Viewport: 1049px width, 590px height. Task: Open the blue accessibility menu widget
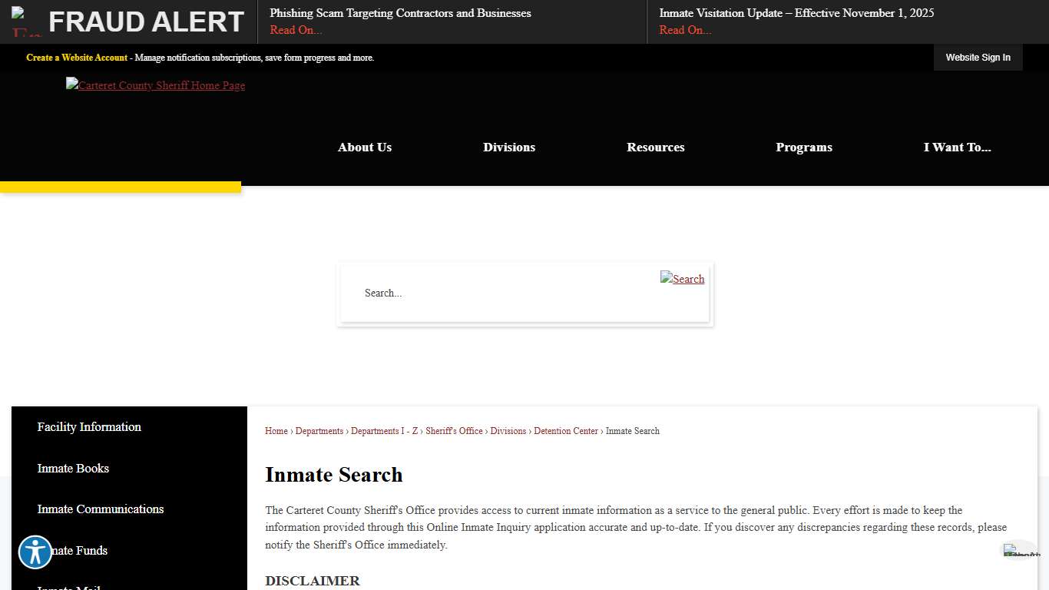pos(35,552)
